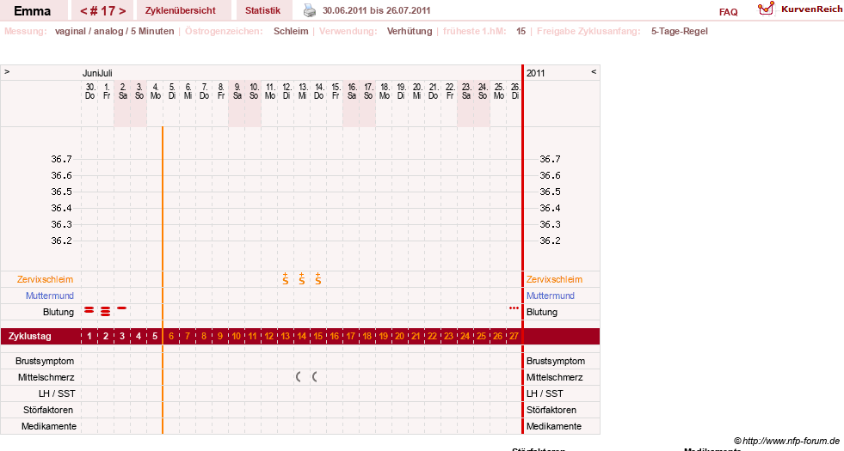Click the printer icon
This screenshot has width=844, height=451.
310,10
